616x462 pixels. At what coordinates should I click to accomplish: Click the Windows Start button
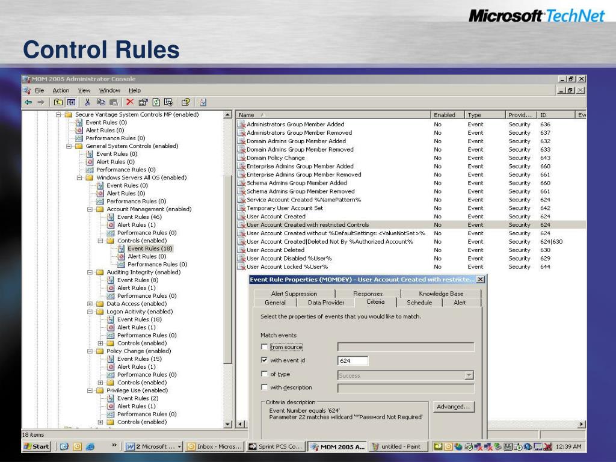tap(37, 446)
